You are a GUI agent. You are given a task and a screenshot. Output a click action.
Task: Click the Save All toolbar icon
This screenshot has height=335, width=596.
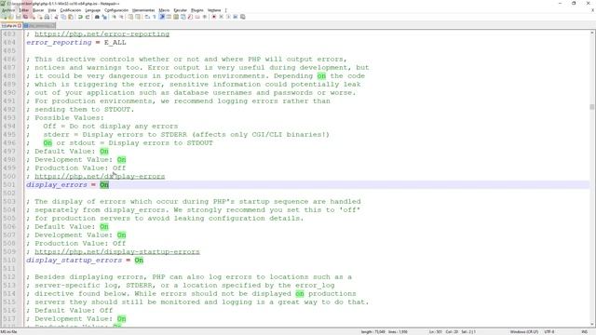(25, 17)
